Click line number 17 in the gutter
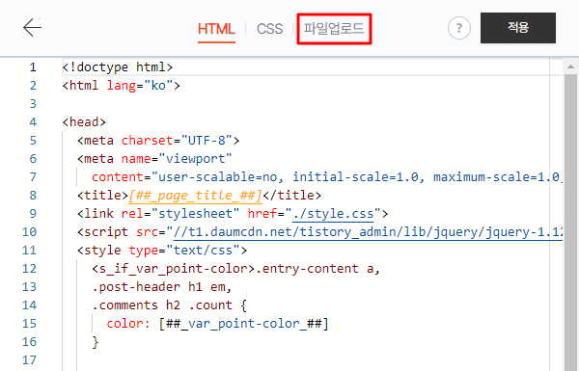The image size is (579, 371). tap(29, 360)
